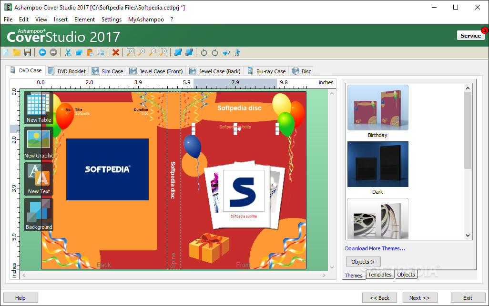Click the themes list scroll-down arrow

coord(468,236)
